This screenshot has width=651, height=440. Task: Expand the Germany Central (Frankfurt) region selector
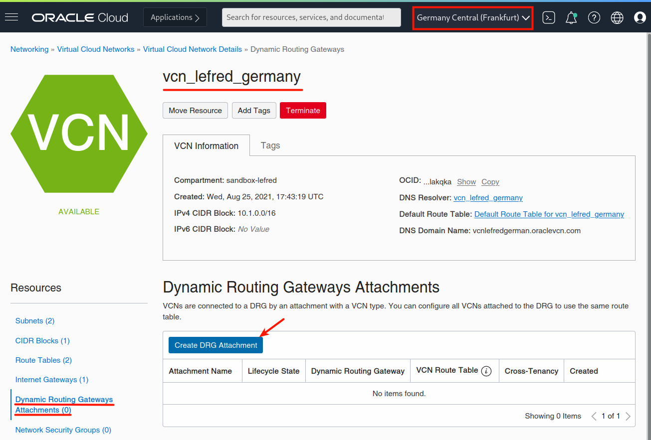473,17
